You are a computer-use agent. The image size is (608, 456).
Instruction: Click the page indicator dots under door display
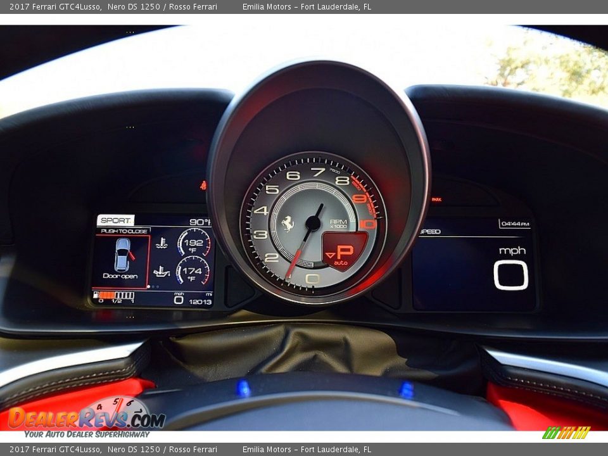153,287
